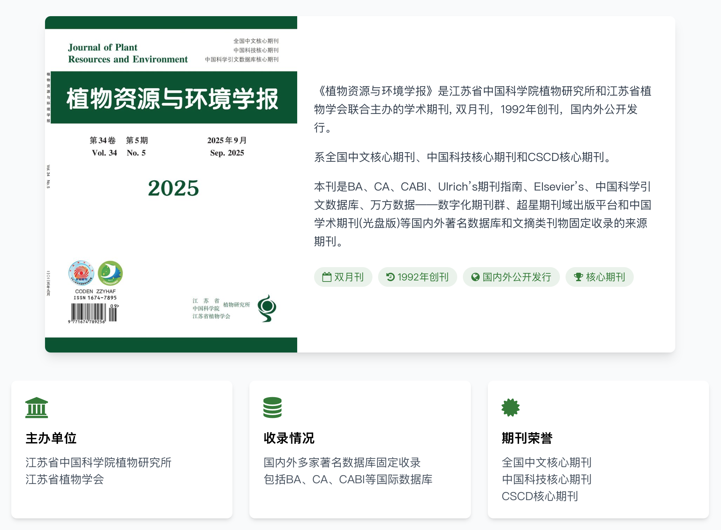The width and height of the screenshot is (721, 530).
Task: Click the 主办单位 card heading
Action: pyautogui.click(x=51, y=438)
